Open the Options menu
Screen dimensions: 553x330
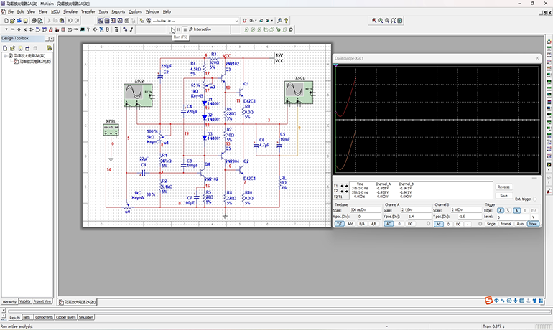pos(135,11)
